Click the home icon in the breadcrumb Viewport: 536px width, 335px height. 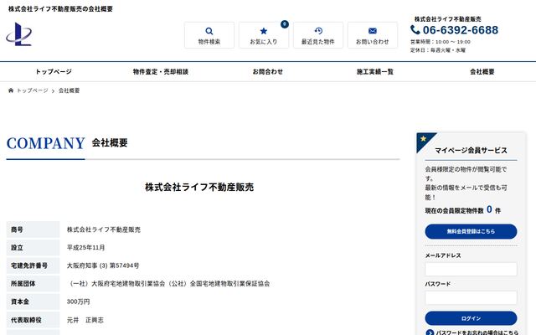click(x=11, y=90)
